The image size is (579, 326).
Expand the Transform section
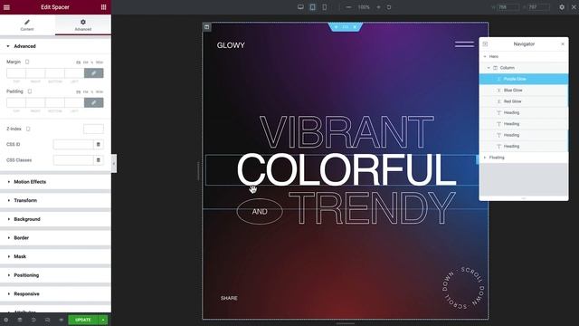pyautogui.click(x=55, y=200)
